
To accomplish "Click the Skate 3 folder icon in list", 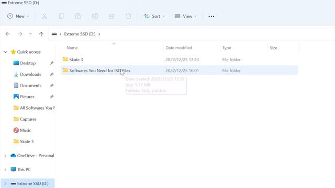I will click(65, 59).
